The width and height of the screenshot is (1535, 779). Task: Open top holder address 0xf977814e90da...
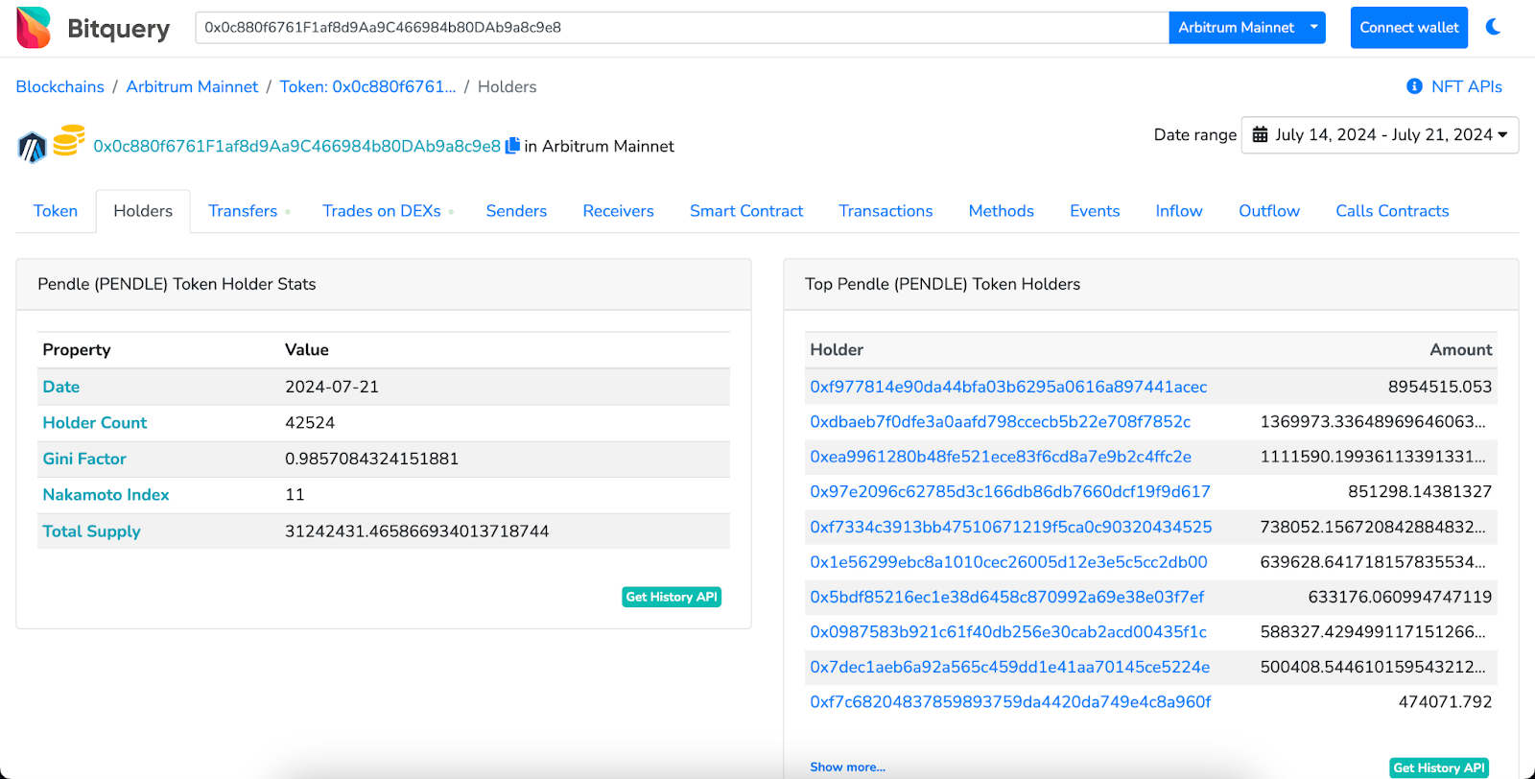tap(1008, 387)
